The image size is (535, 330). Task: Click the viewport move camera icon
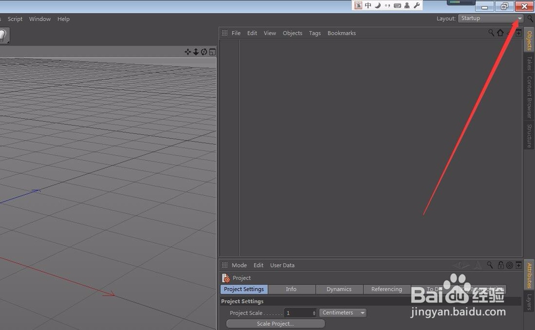coord(188,52)
